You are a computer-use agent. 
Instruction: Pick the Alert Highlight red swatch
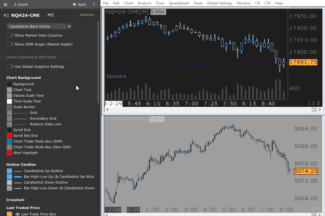[9, 153]
